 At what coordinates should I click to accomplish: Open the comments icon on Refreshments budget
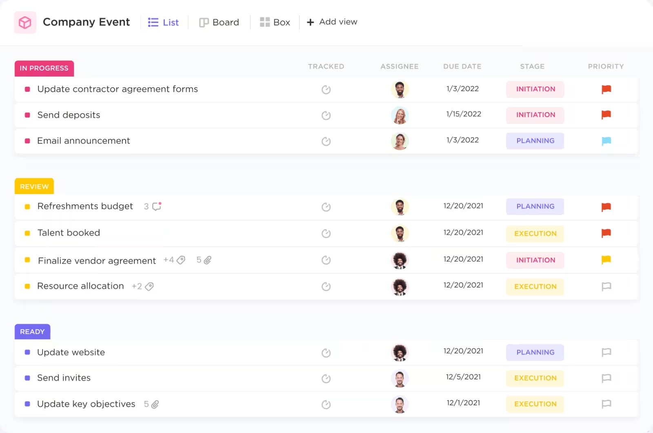tap(156, 206)
